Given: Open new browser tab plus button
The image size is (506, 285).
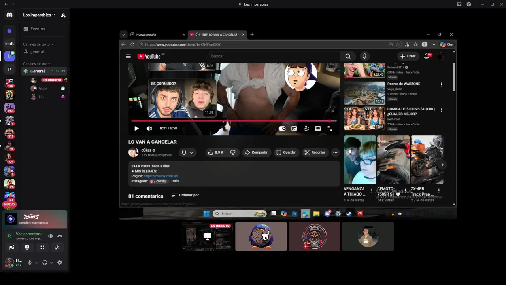Looking at the screenshot, I should click(252, 34).
